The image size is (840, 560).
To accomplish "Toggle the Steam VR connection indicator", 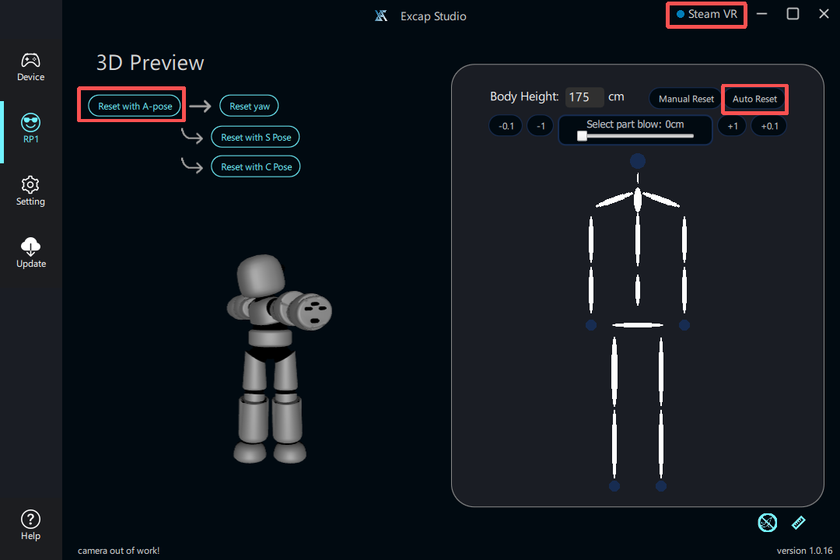I will pos(706,14).
